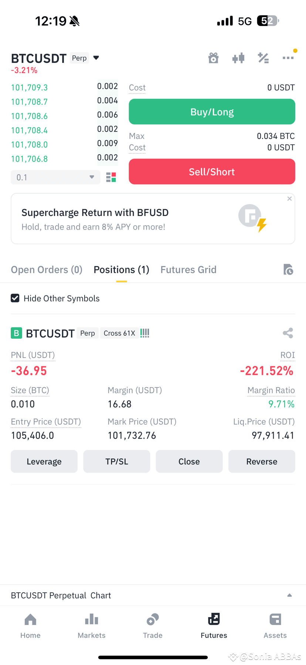This screenshot has width=306, height=665.
Task: Share the BTCUSDT position
Action: 288,333
